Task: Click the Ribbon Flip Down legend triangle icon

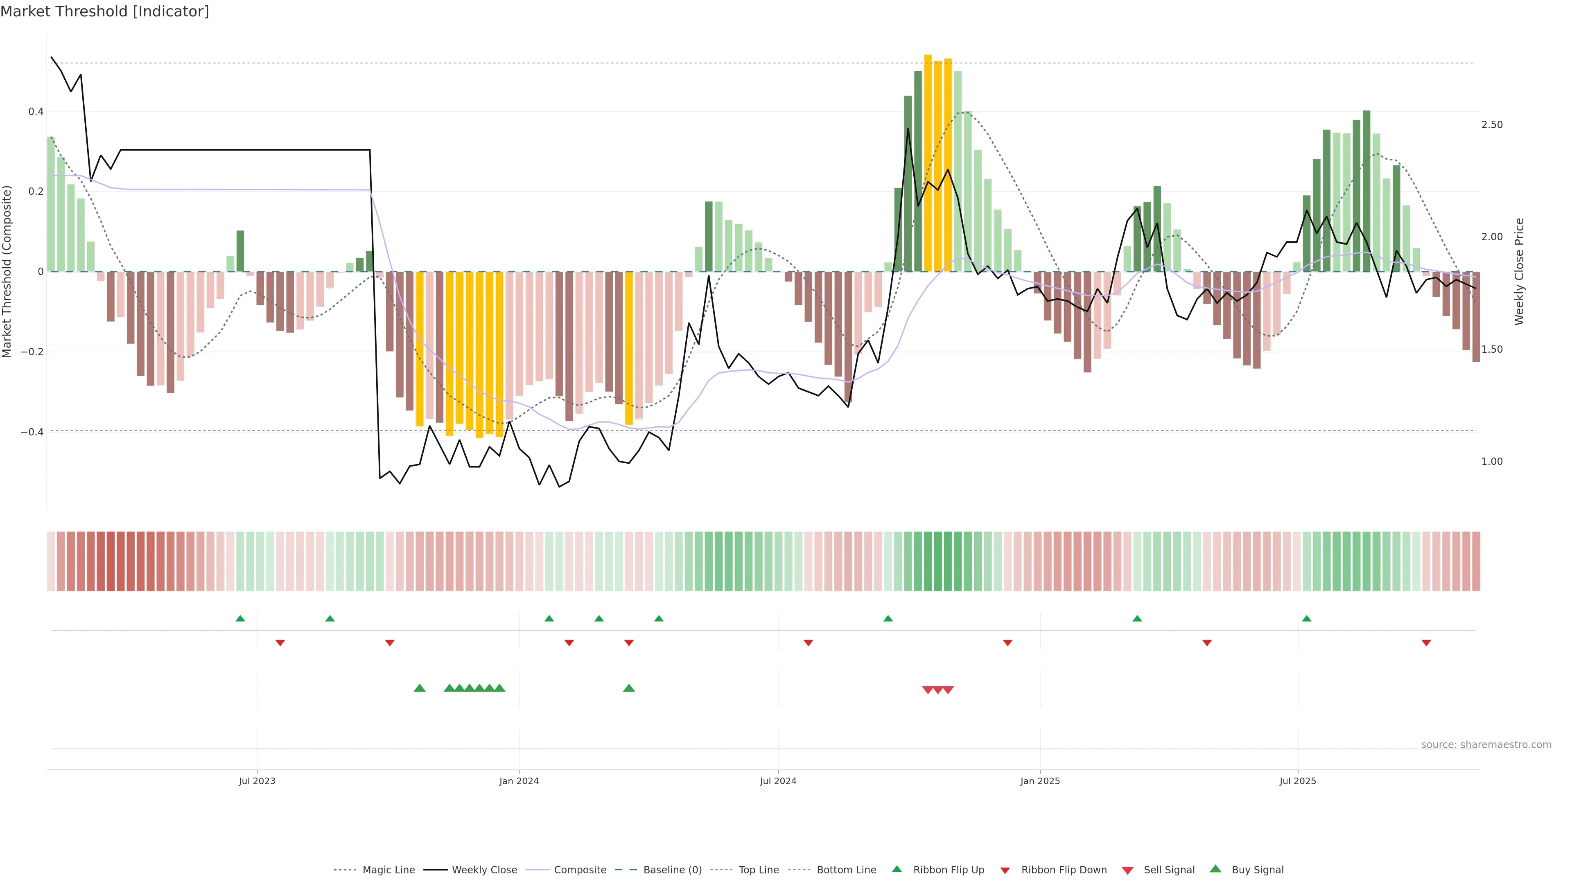Action: [1005, 870]
